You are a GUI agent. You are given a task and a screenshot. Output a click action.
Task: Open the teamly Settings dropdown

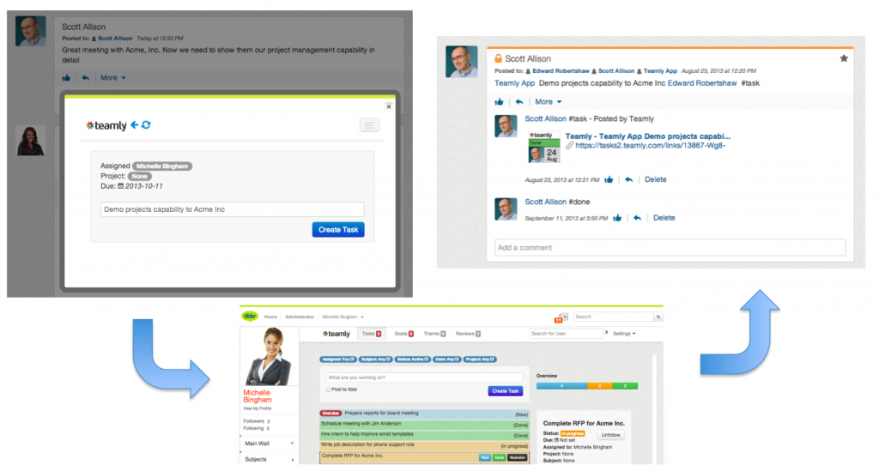point(624,334)
